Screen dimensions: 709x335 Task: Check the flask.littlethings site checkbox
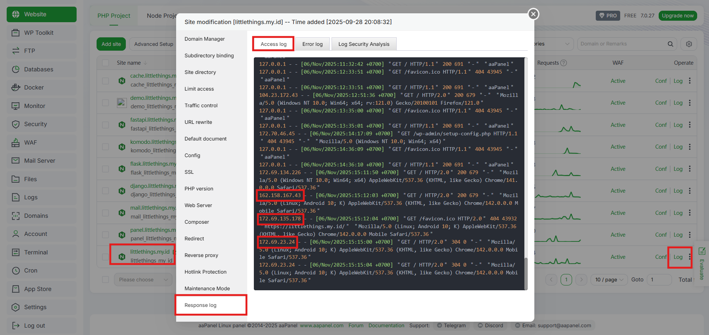105,169
